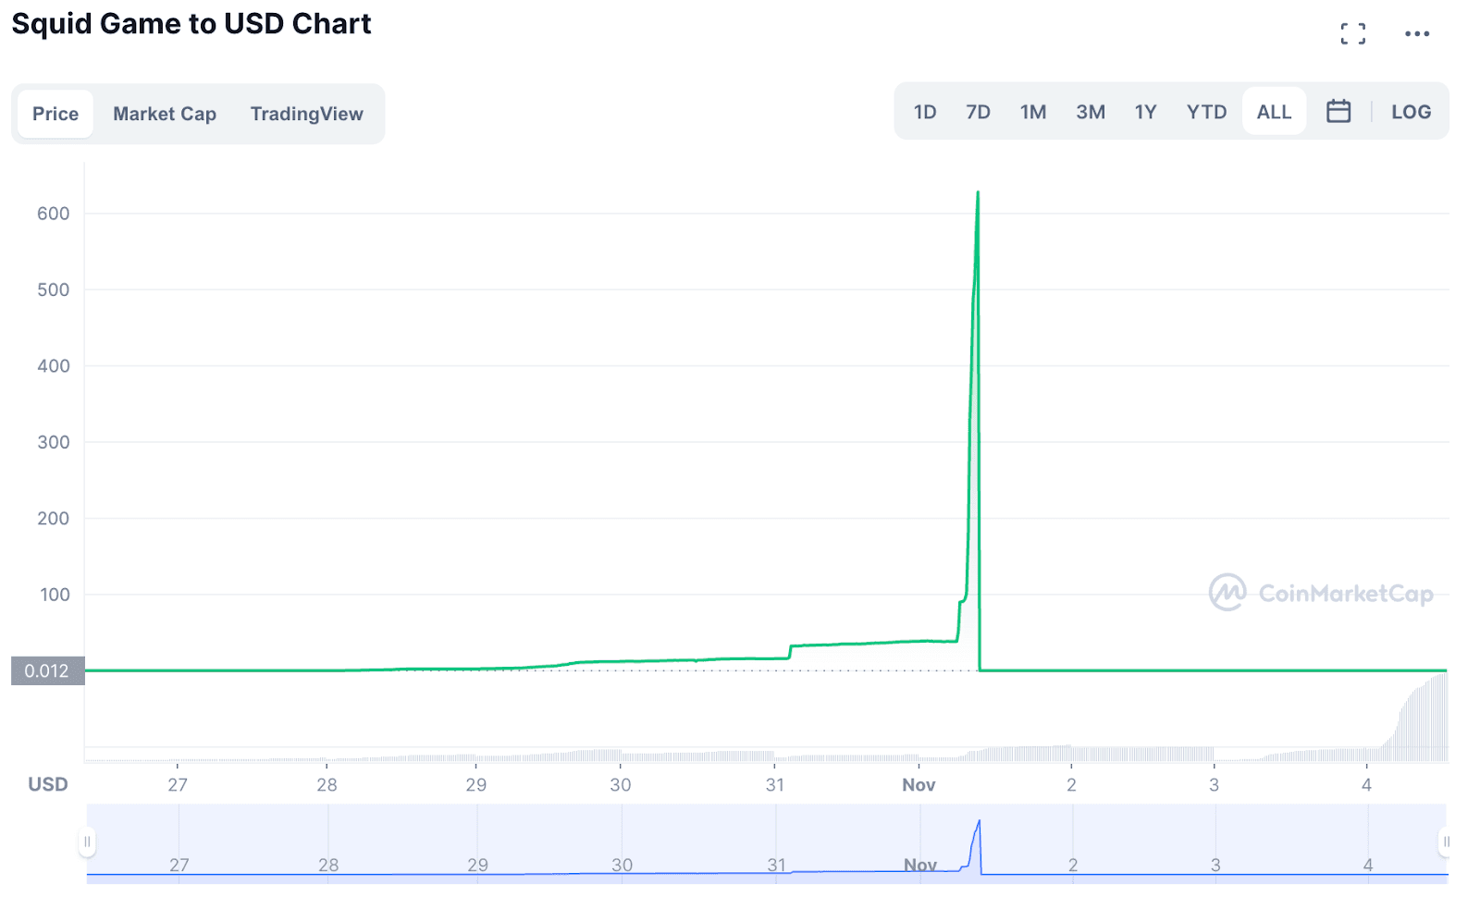Click the fullscreen expand icon
Image resolution: width=1480 pixels, height=897 pixels.
(x=1352, y=34)
